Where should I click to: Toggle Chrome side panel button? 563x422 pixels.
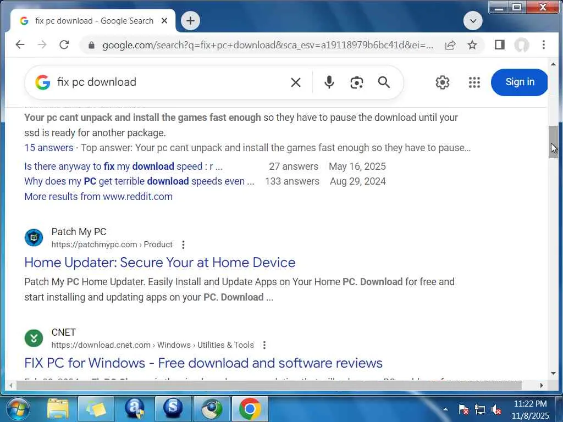(x=499, y=45)
